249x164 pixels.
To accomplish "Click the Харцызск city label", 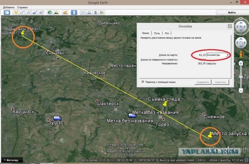I will tap(23, 112).
